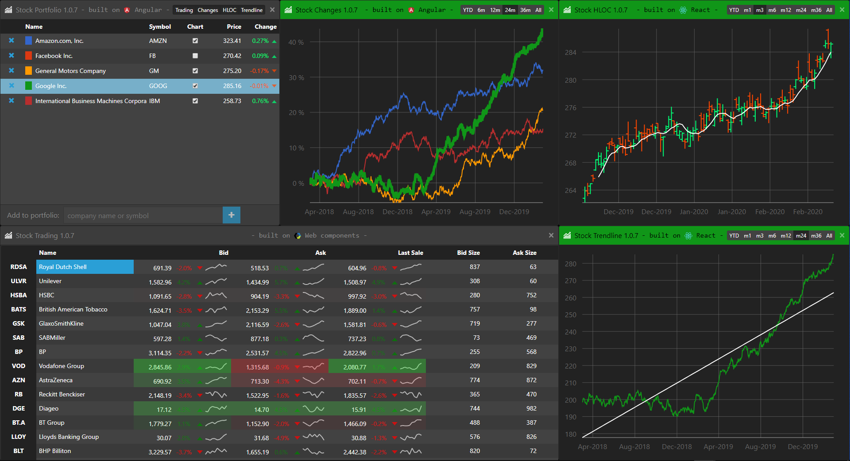Click the Angular logo in Stock Changes header

pyautogui.click(x=411, y=9)
